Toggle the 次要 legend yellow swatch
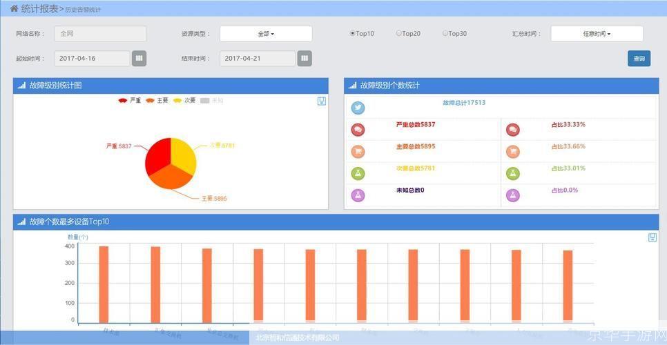 177,101
